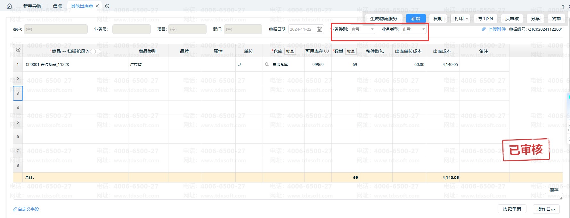
Task: Click the 反审核 button
Action: (x=512, y=19)
